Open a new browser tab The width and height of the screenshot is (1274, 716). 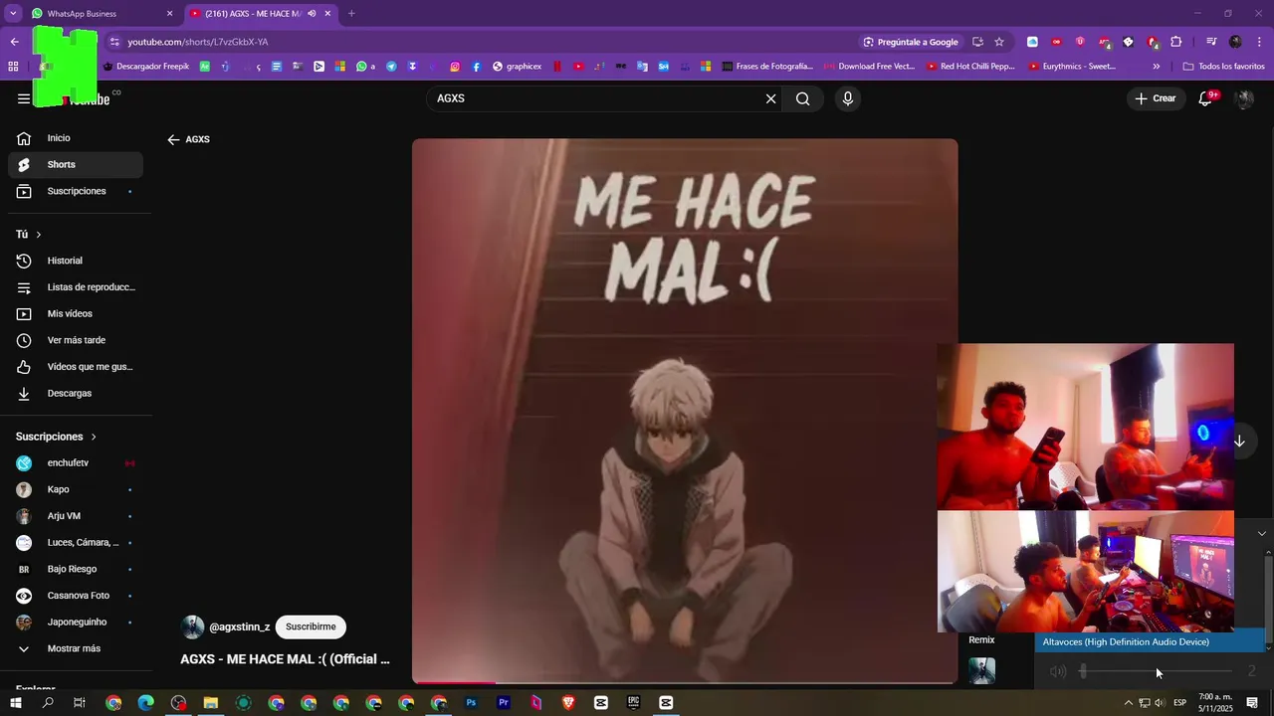point(351,14)
